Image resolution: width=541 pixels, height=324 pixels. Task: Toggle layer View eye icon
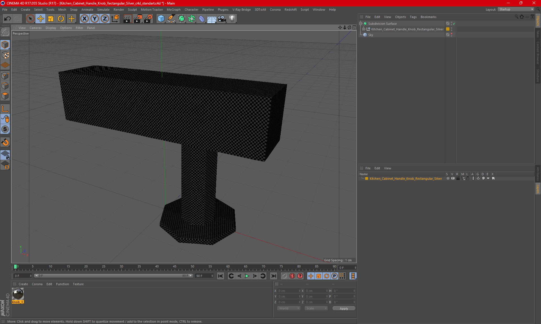click(x=453, y=178)
